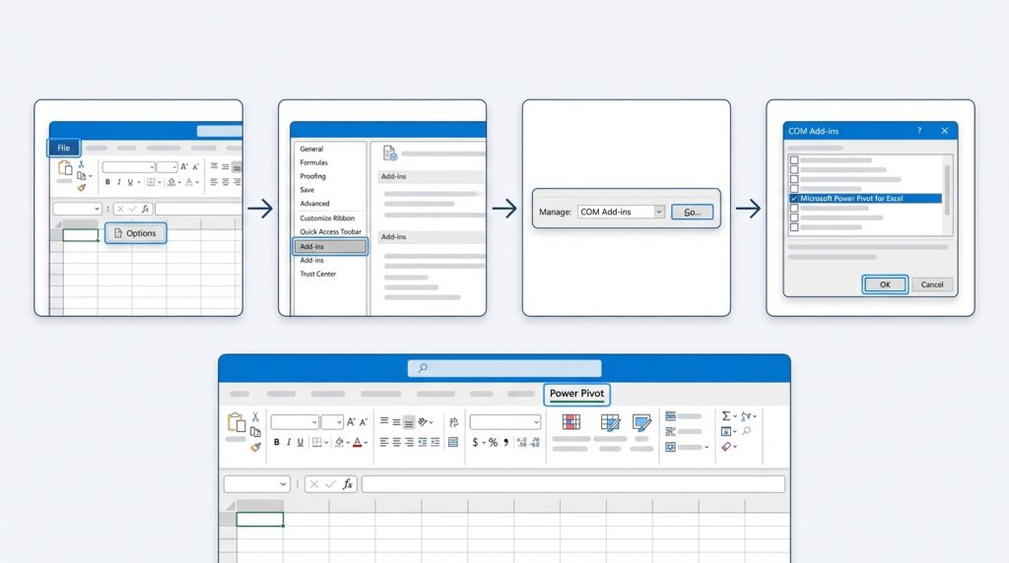Open the Power Pivot ribbon tab
Image resolution: width=1009 pixels, height=563 pixels.
tap(576, 394)
